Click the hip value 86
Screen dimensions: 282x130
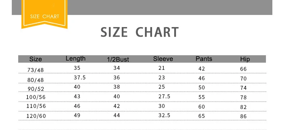click(243, 116)
